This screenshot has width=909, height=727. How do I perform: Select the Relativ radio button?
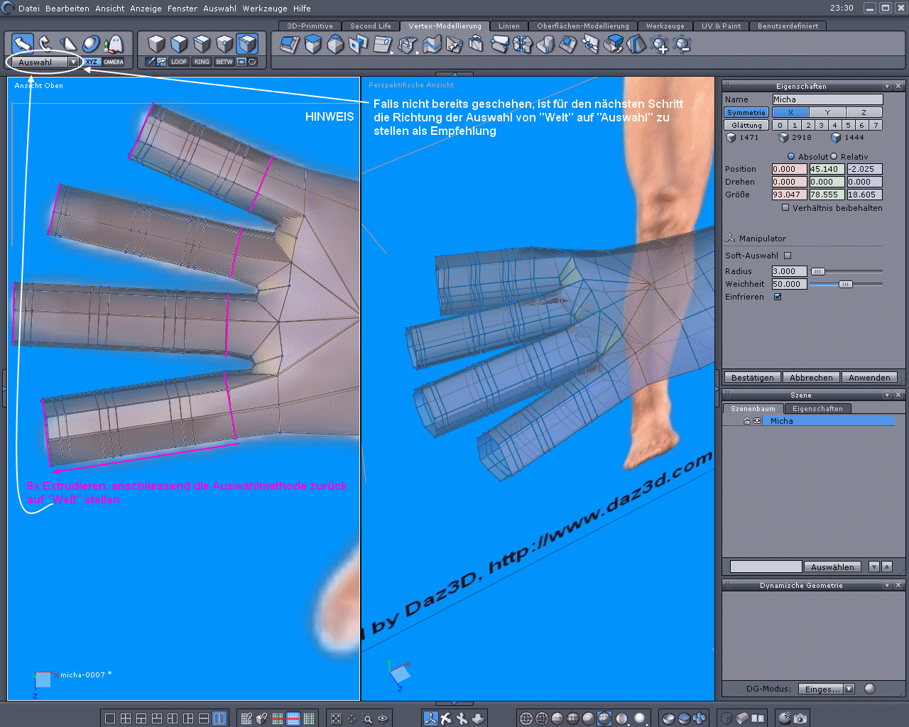click(834, 156)
